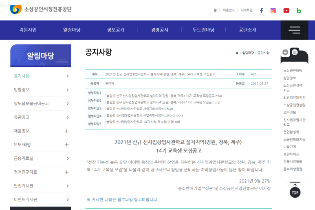
Task: Open 소상공인마당 quick link
Action: coord(293,71)
